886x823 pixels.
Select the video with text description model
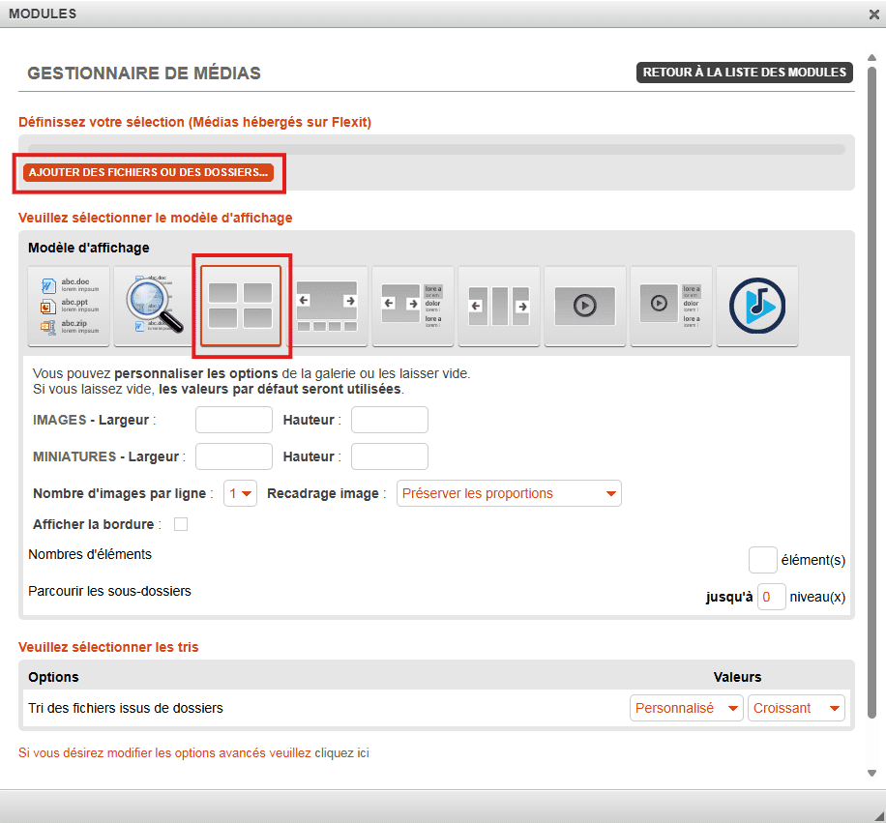[670, 306]
